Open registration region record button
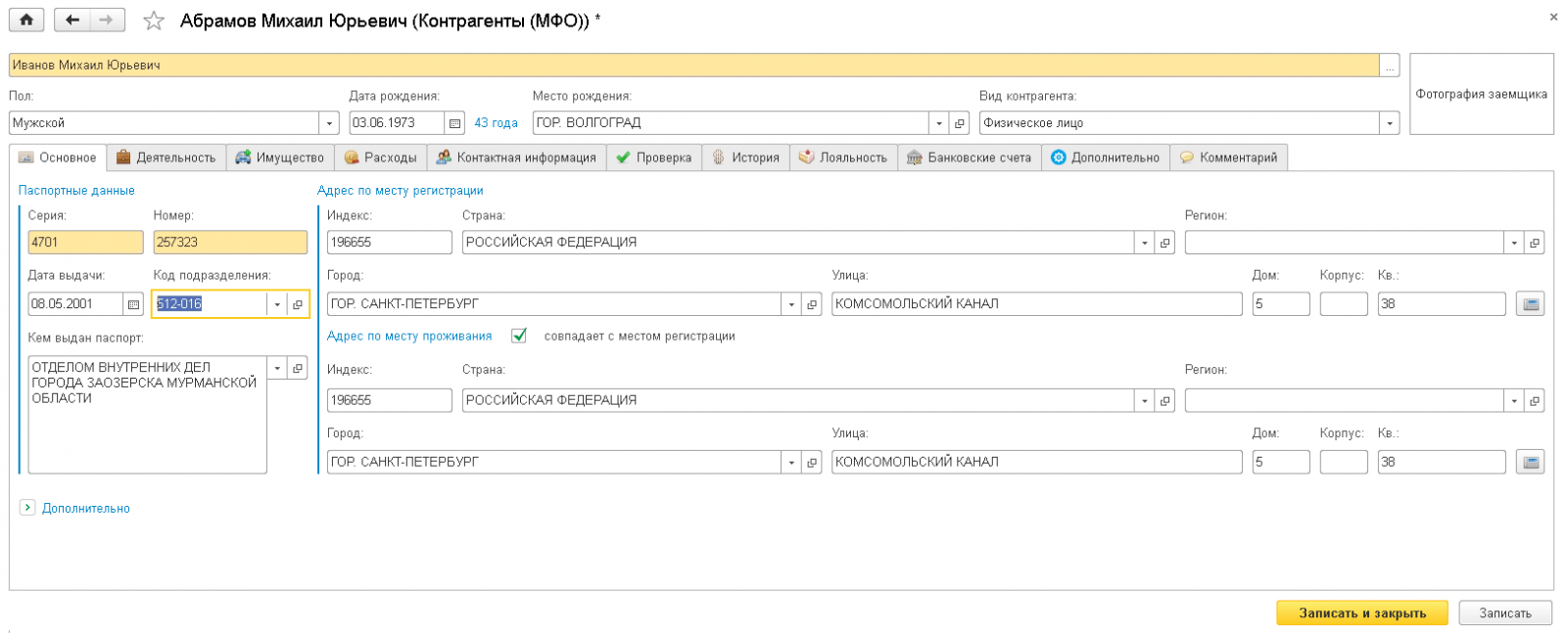The width and height of the screenshot is (1567, 633). [1535, 243]
